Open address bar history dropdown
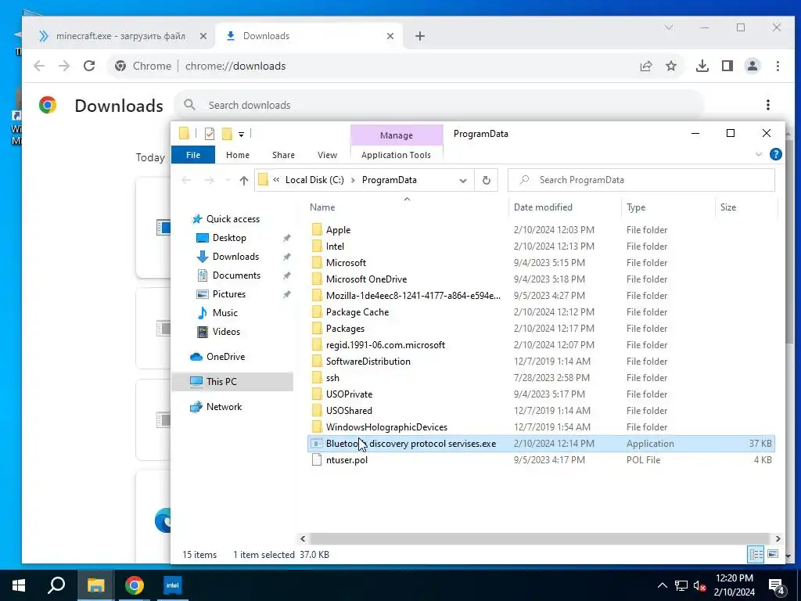Image resolution: width=801 pixels, height=601 pixels. [463, 181]
